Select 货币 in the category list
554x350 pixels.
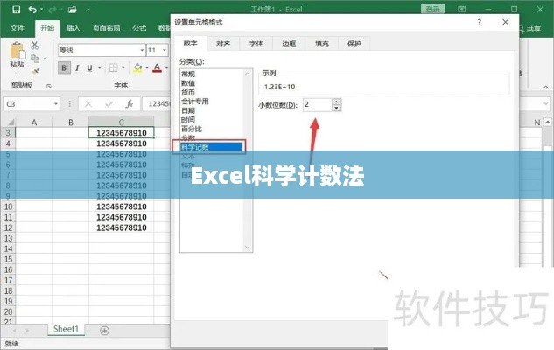[x=188, y=91]
